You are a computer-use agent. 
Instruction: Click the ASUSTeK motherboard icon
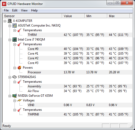(15, 25)
